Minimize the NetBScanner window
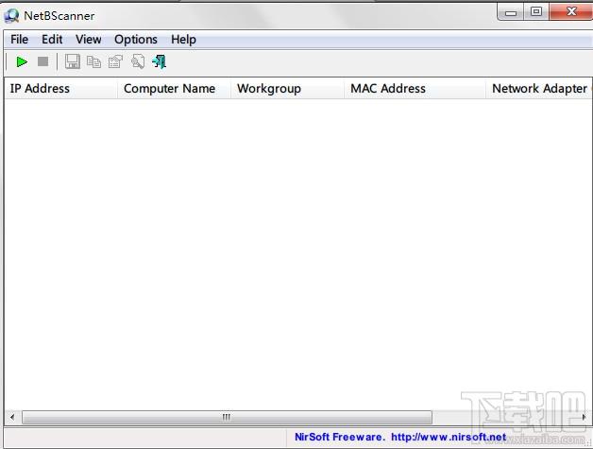Image resolution: width=593 pixels, height=449 pixels. click(511, 12)
